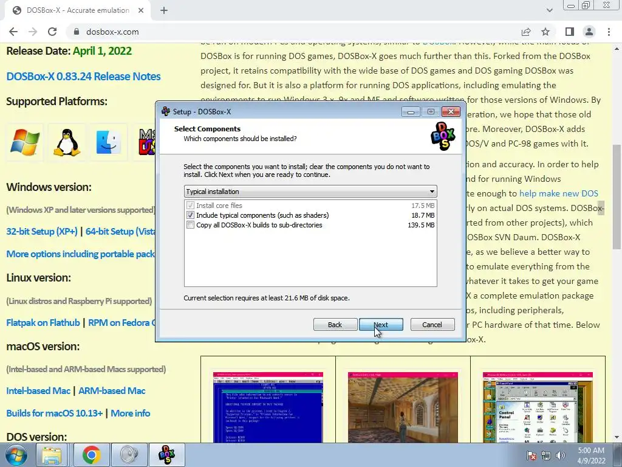This screenshot has height=467, width=622.
Task: Cancel the DOSBox-X setup
Action: (432, 325)
